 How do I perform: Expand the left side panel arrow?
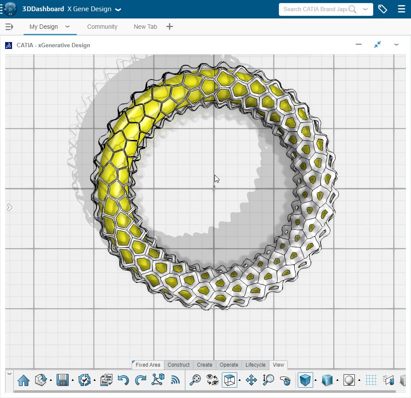(9, 207)
